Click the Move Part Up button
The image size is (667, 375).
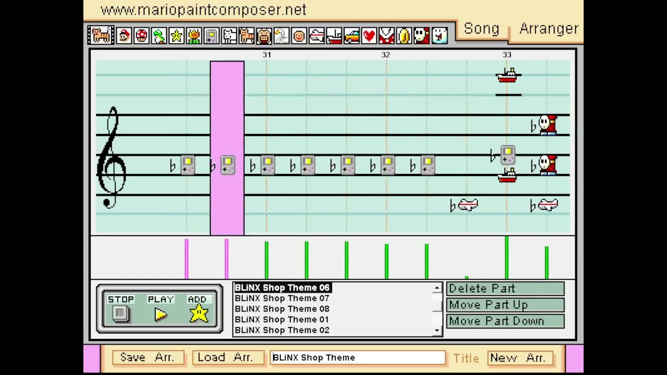pyautogui.click(x=505, y=305)
